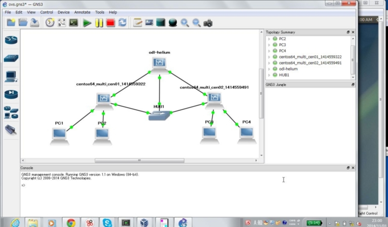Browse routers in device sidebar
Viewport: 388px width, 227px height.
tap(11, 40)
